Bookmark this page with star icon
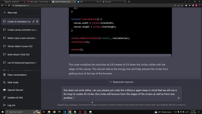The width and height of the screenshot is (202, 114). (182, 6)
